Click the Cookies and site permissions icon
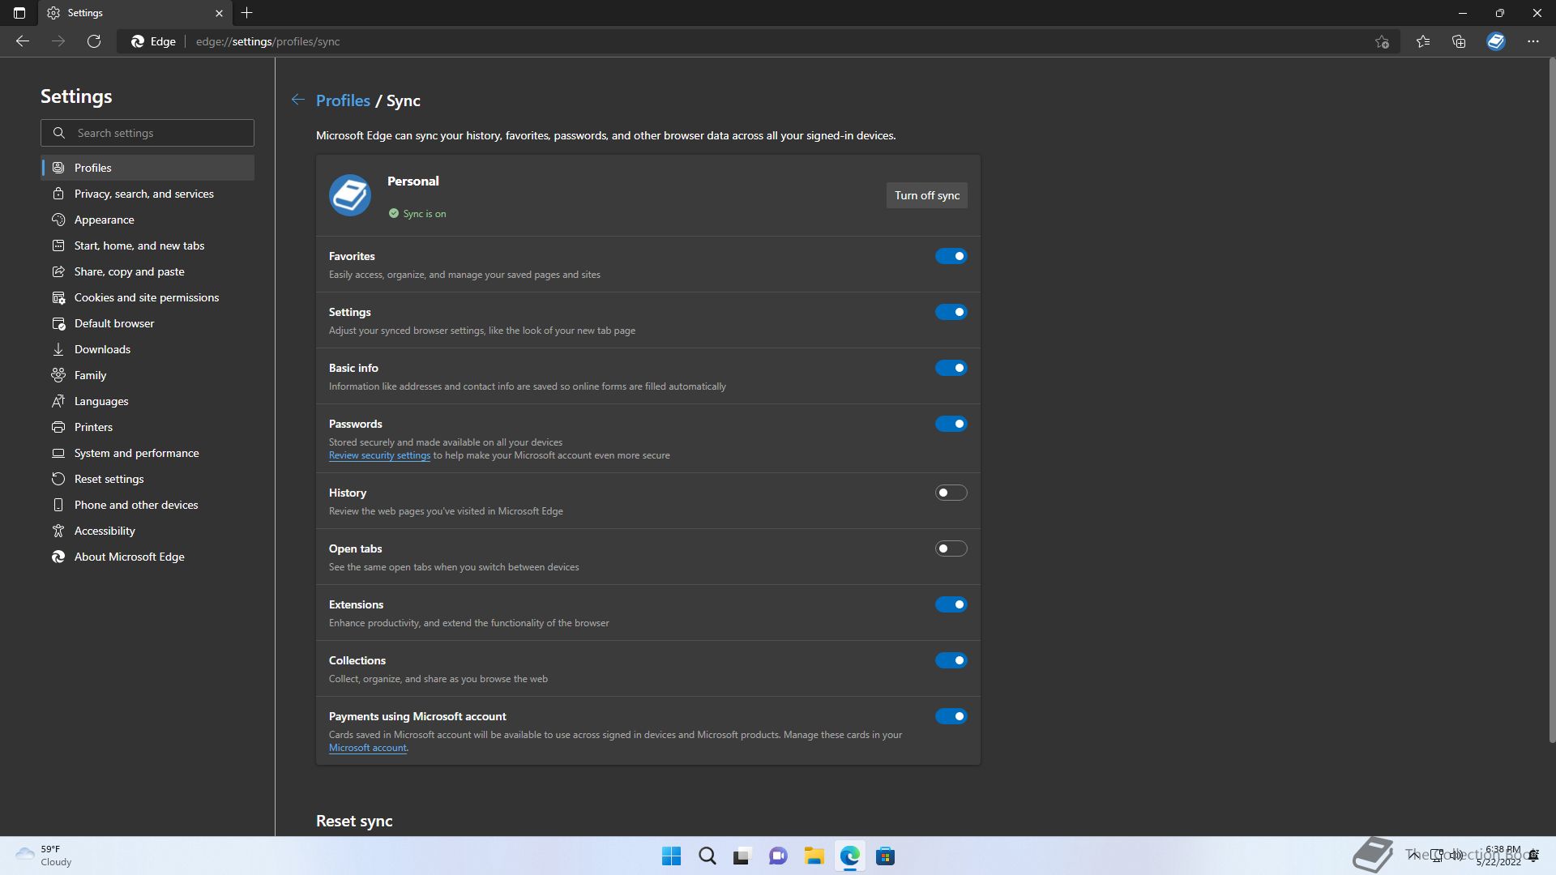 point(58,297)
